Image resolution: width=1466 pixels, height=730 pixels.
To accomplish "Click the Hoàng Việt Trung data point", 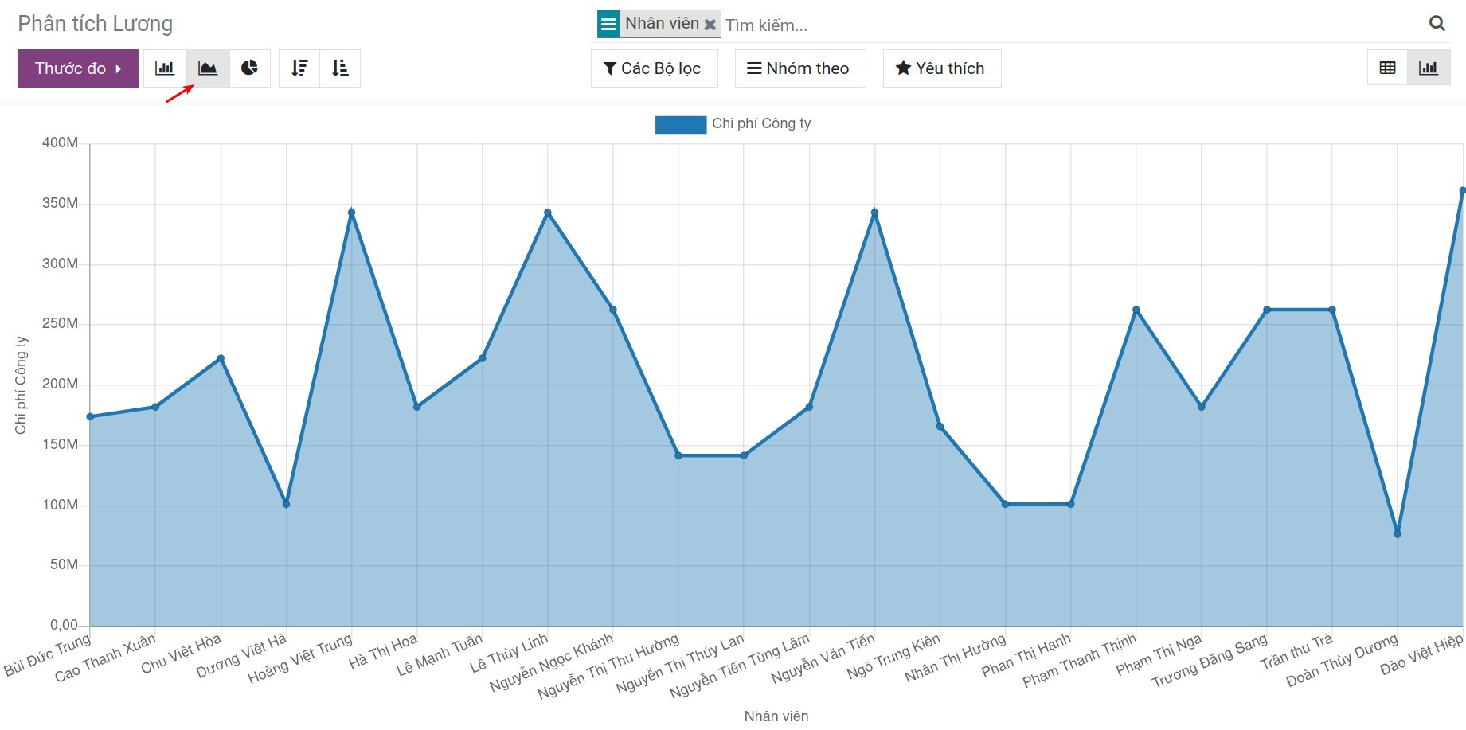I will click(351, 213).
